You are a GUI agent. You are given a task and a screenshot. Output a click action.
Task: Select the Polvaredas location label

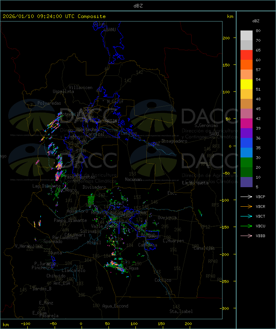point(49,103)
